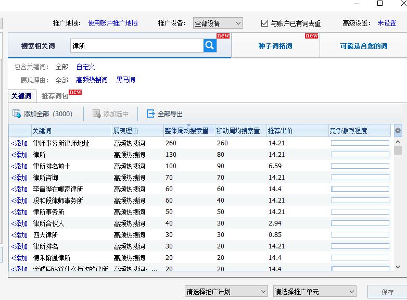Image resolution: width=407 pixels, height=300 pixels.
Task: Click keyword text 律所咨询
Action: (x=45, y=178)
